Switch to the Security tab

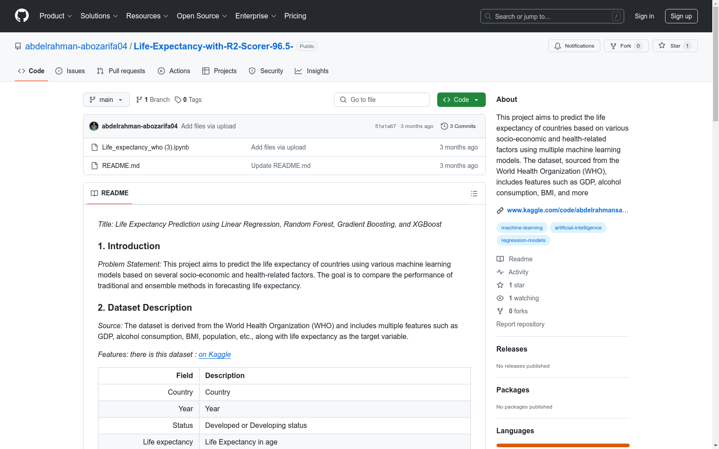click(x=266, y=71)
